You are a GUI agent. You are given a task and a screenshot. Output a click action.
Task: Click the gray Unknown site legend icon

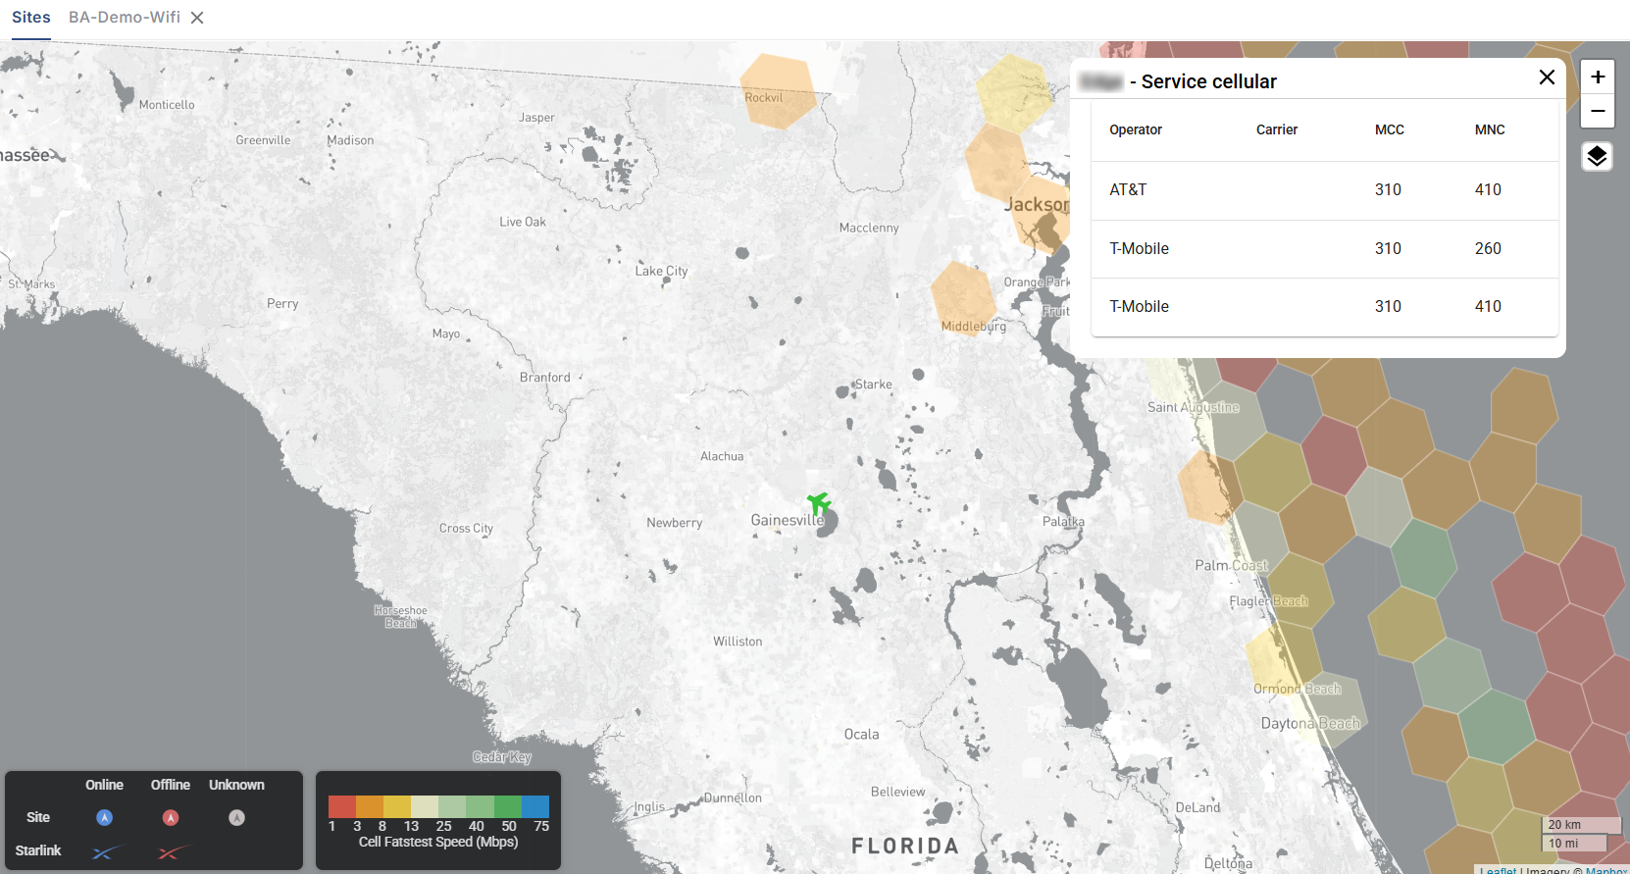[236, 817]
